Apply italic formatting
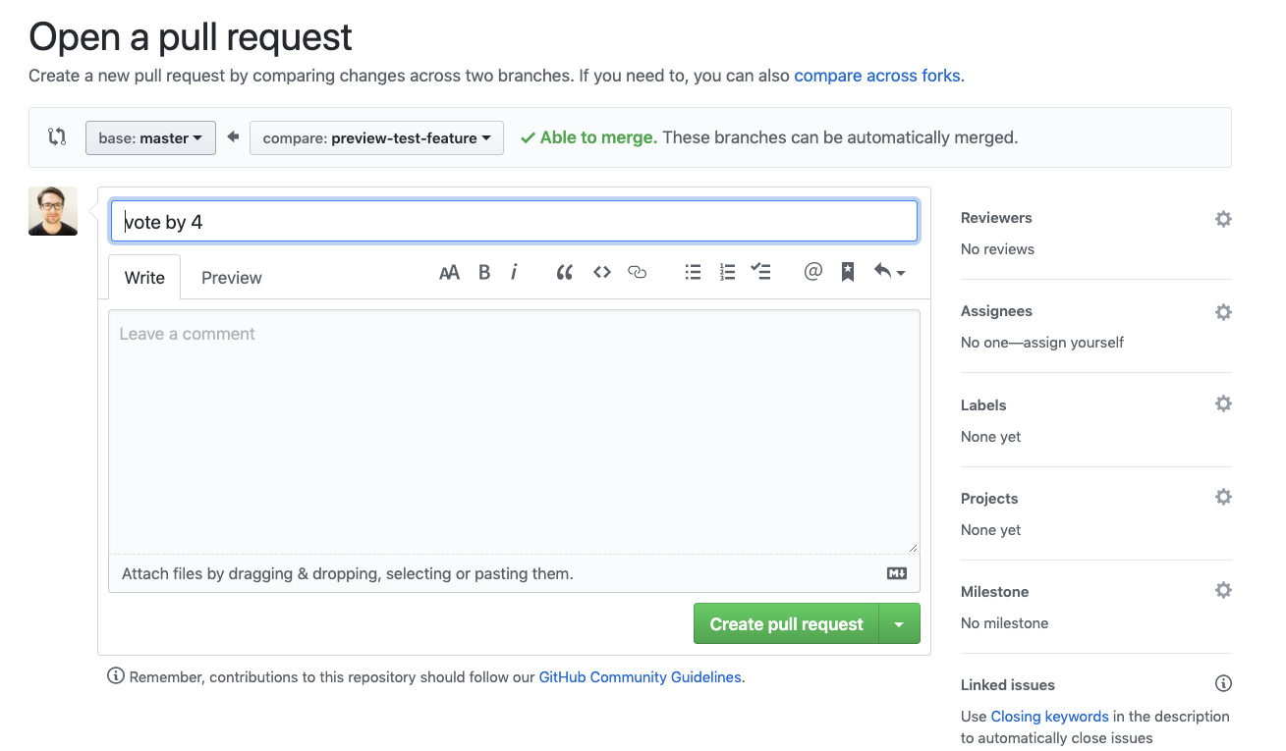Image resolution: width=1286 pixels, height=751 pixels. pos(514,272)
